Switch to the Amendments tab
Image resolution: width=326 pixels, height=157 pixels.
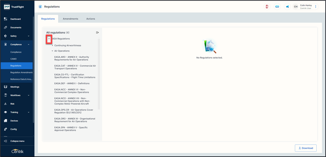coord(71,19)
